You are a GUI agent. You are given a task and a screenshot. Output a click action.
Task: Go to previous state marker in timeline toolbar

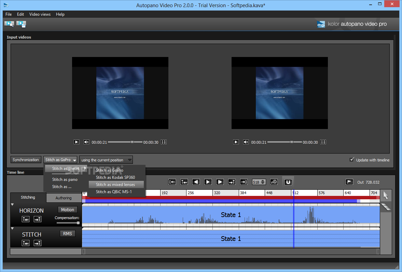tap(184, 182)
